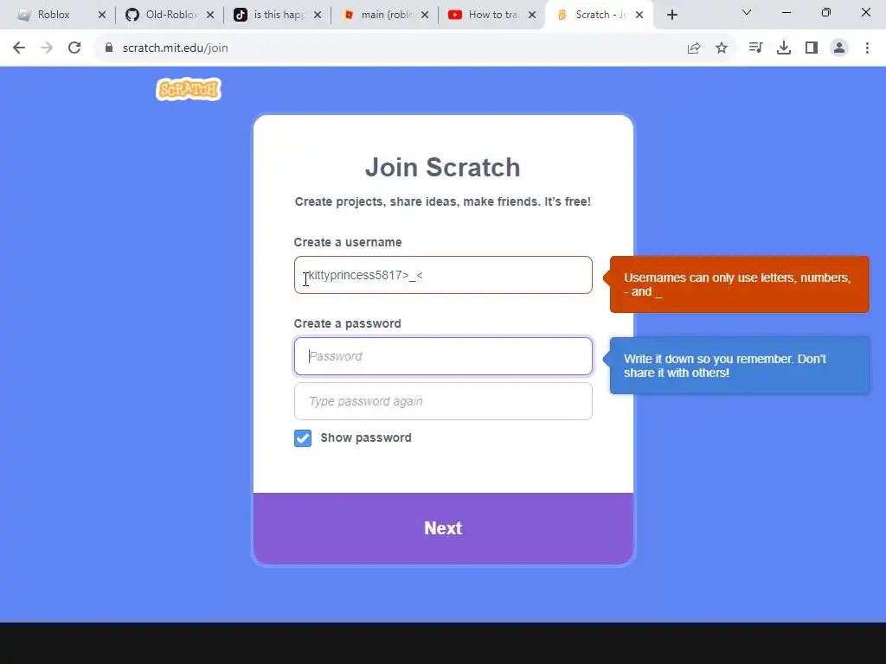The image size is (886, 664).
Task: Minimize the Chrome window
Action: 786,12
